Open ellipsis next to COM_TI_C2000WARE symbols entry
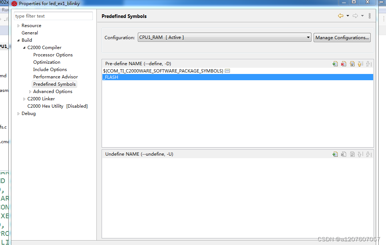The image size is (386, 245). (x=227, y=71)
